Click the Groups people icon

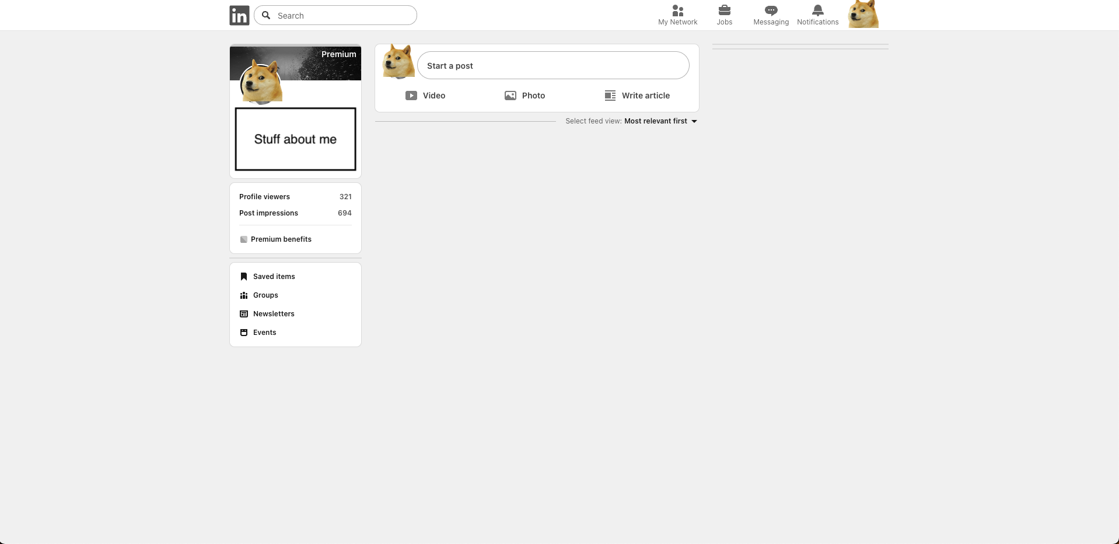click(x=244, y=295)
